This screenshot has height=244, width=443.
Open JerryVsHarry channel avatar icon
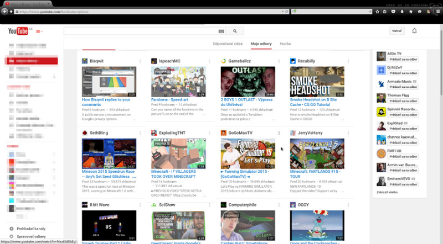(x=293, y=132)
